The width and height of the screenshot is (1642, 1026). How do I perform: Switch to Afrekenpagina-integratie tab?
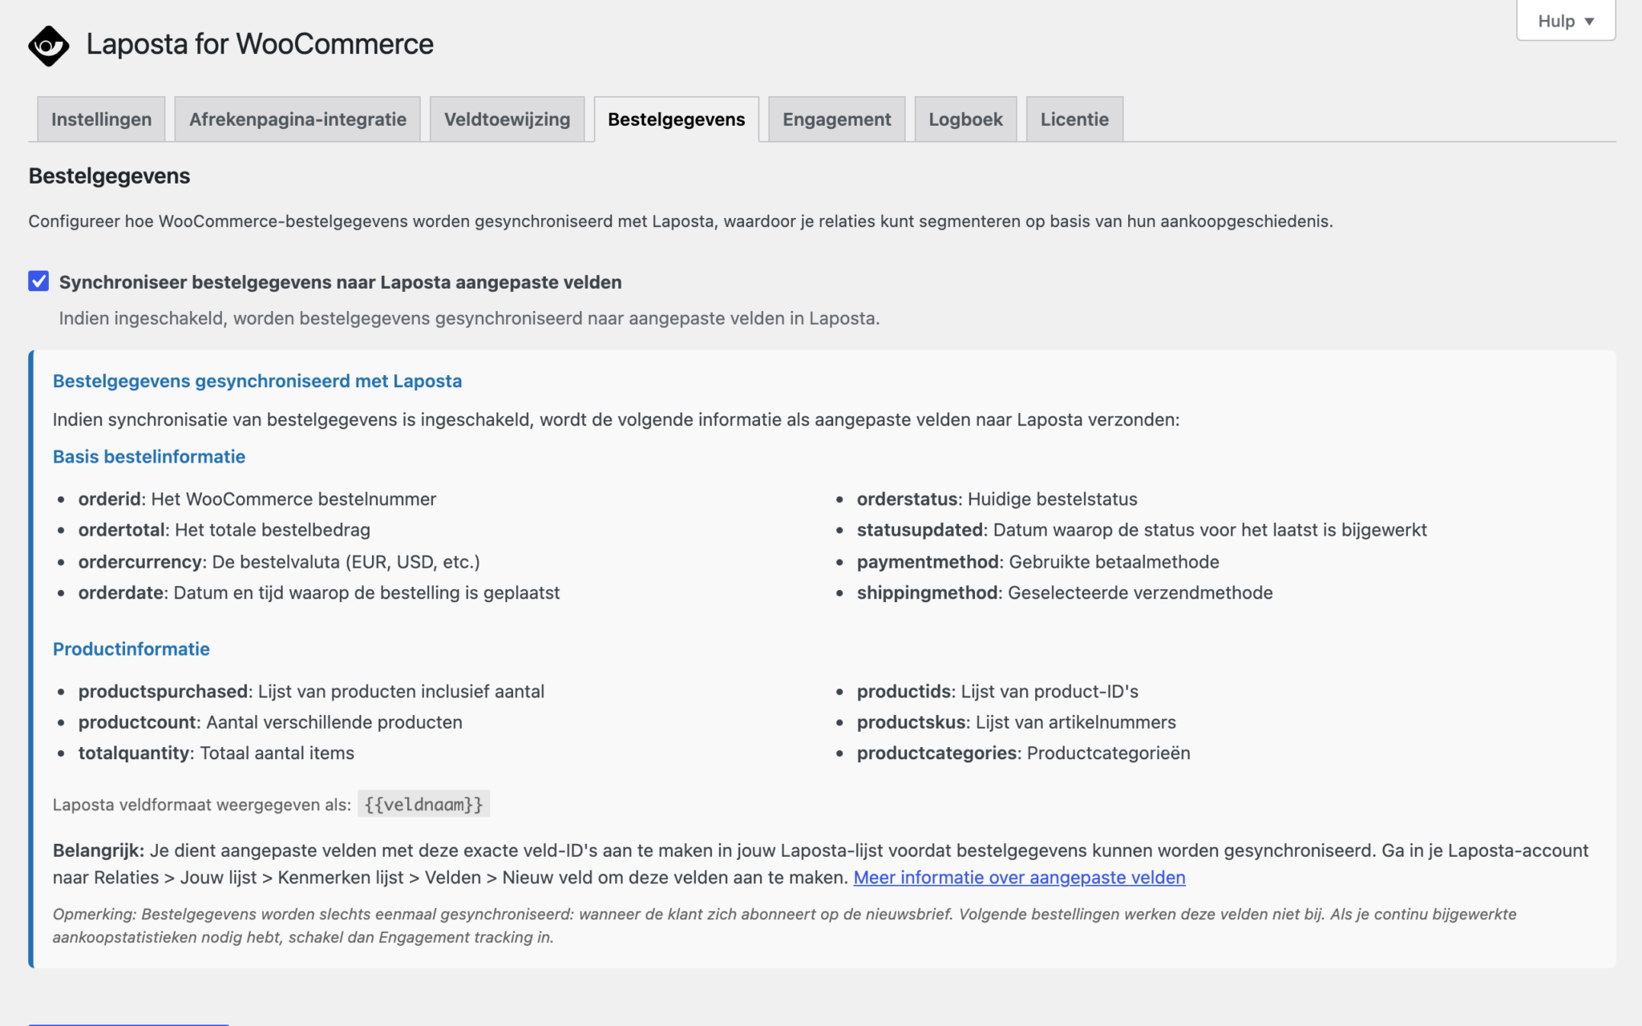click(x=297, y=119)
